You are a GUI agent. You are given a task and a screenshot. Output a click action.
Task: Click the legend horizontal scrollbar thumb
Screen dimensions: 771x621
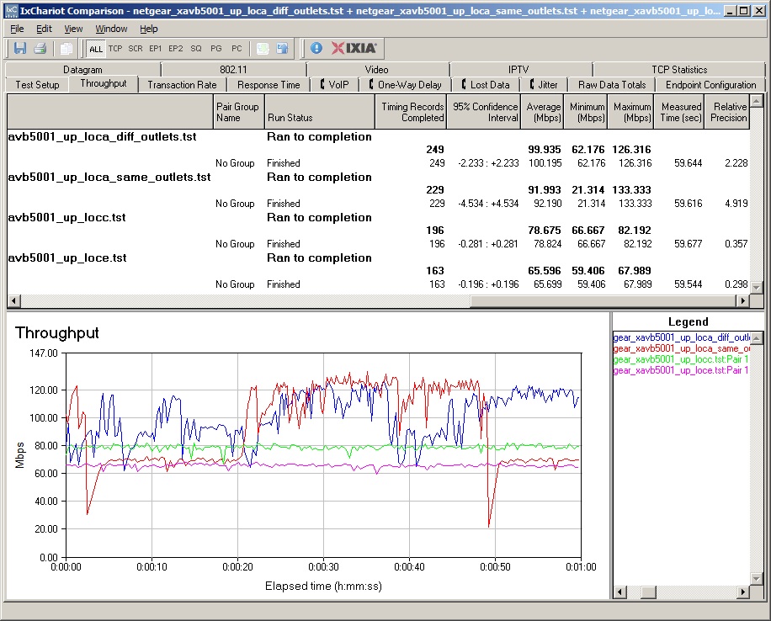pos(649,592)
